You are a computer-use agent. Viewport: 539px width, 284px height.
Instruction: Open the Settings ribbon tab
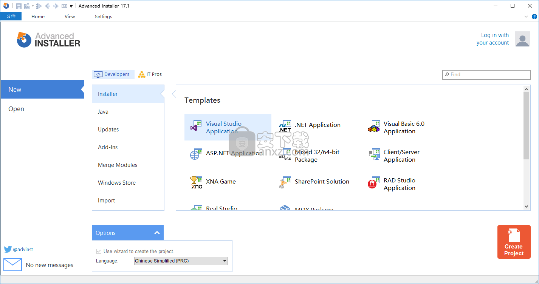(x=103, y=16)
